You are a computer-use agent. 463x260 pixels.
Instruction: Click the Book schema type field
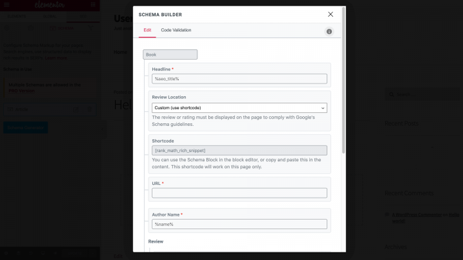point(170,55)
